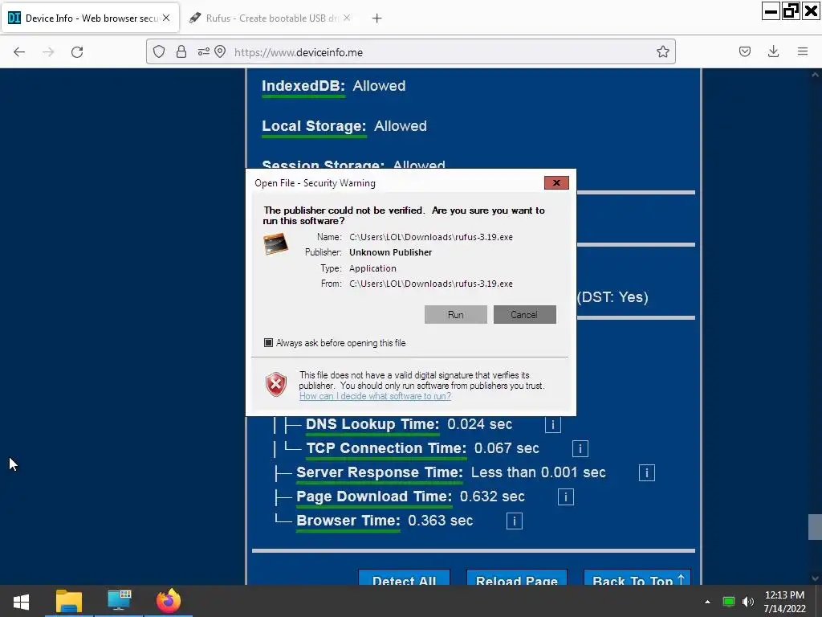
Task: Click the Local Storage label
Action: point(314,126)
